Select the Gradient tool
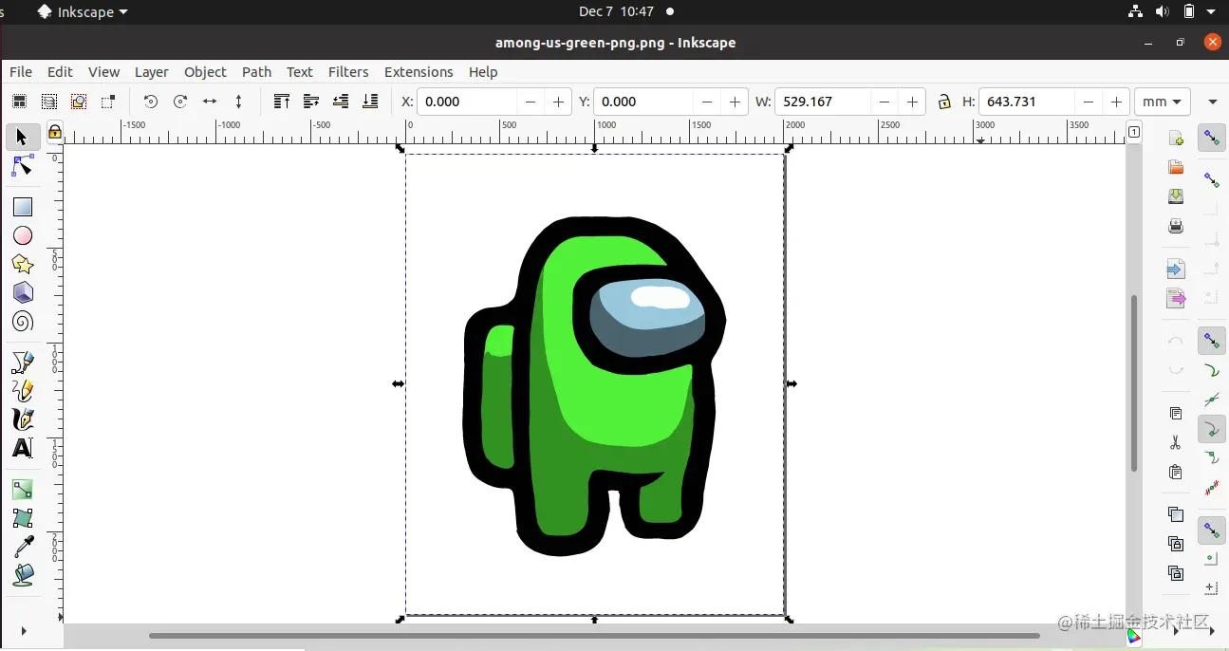The image size is (1229, 651). coord(22,490)
